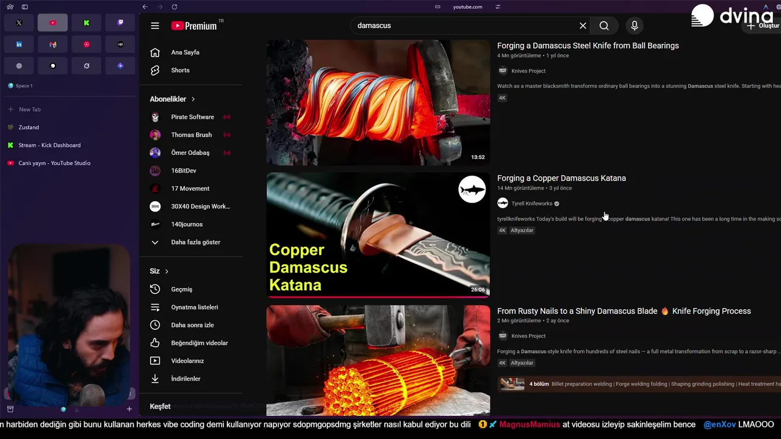Open the rusty nails forging thumbnail
Viewport: 781px width, 439px height.
(378, 360)
